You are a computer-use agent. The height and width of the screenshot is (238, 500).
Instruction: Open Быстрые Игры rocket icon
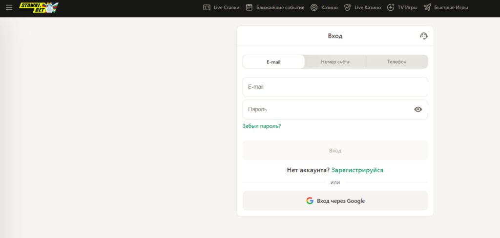click(427, 7)
